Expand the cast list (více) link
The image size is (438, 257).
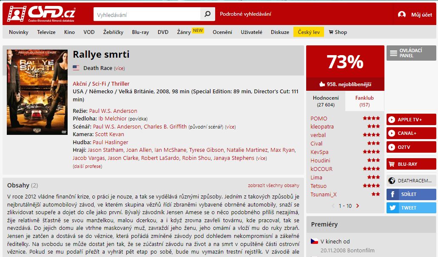[x=262, y=159]
